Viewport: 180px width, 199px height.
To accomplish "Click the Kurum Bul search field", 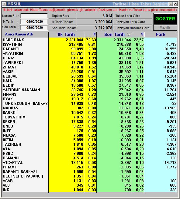I will point(34,16).
